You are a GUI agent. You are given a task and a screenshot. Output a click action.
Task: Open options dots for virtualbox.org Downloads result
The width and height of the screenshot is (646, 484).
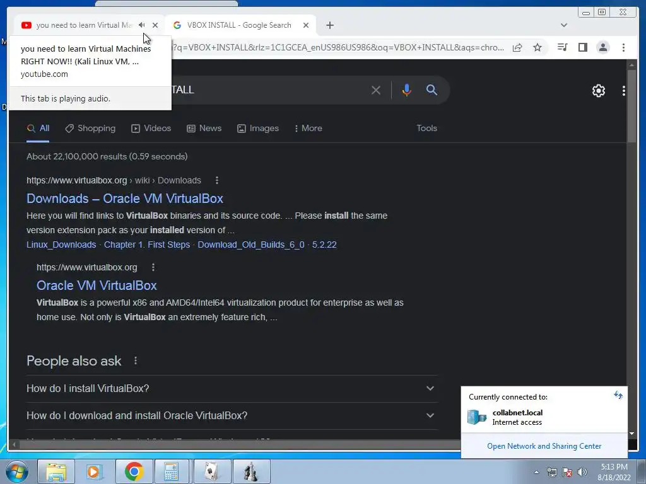click(x=217, y=180)
